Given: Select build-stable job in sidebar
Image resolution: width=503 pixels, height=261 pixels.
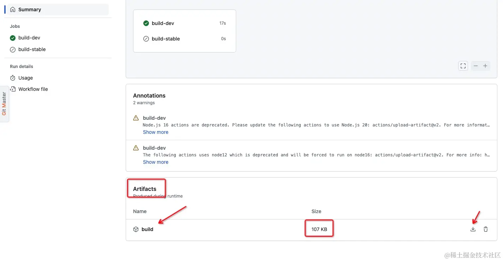Looking at the screenshot, I should (x=32, y=49).
